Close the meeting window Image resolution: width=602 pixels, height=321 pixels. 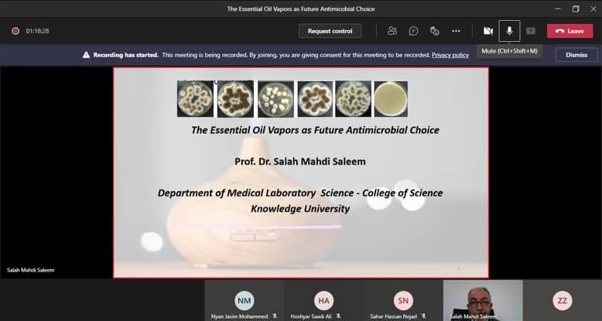pyautogui.click(x=593, y=9)
